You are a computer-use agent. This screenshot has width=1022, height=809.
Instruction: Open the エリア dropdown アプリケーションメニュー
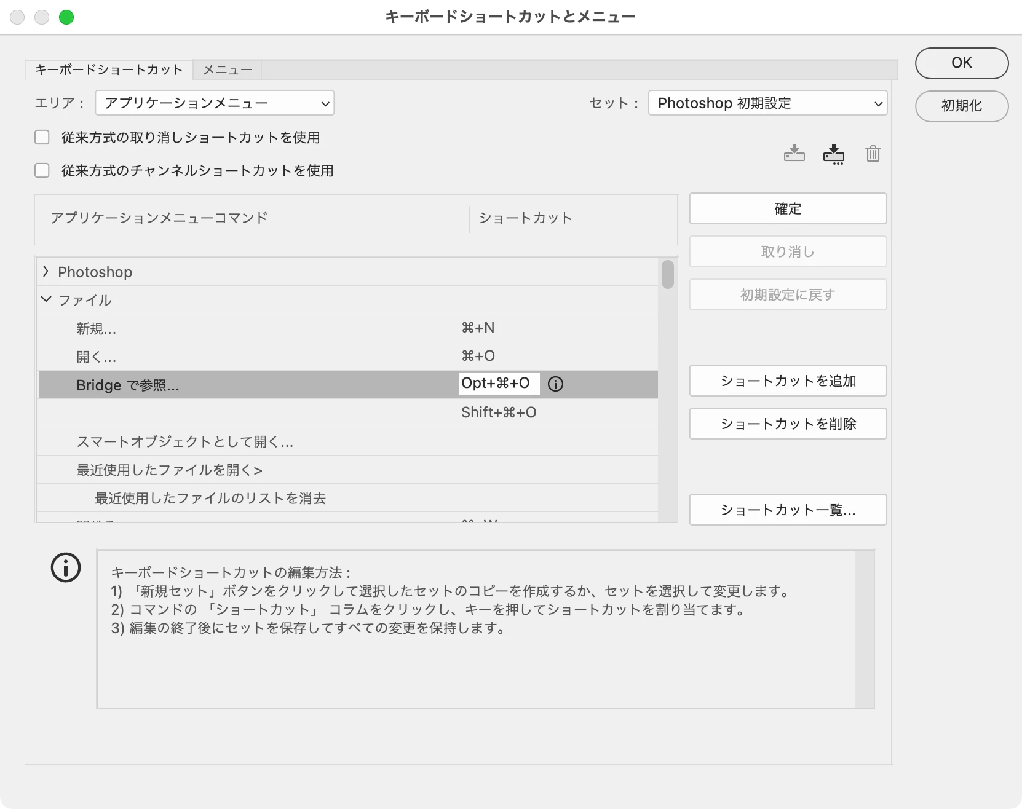pos(215,103)
